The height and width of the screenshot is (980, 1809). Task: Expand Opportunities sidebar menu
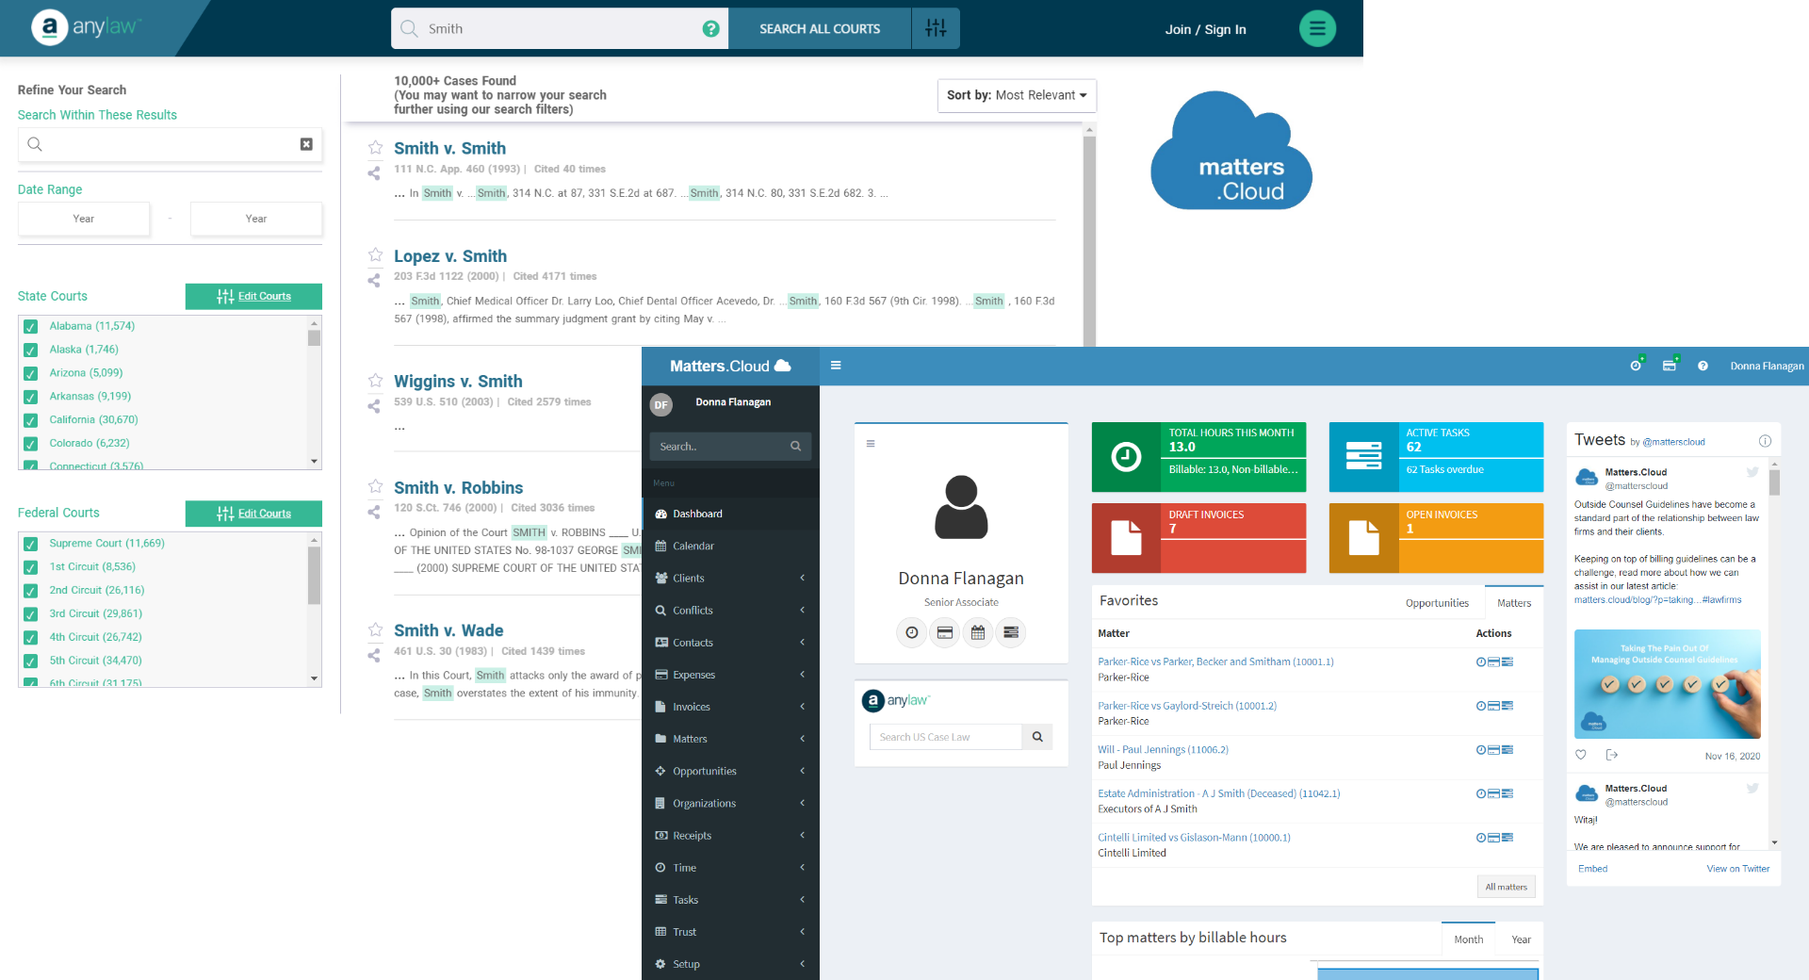pos(730,771)
